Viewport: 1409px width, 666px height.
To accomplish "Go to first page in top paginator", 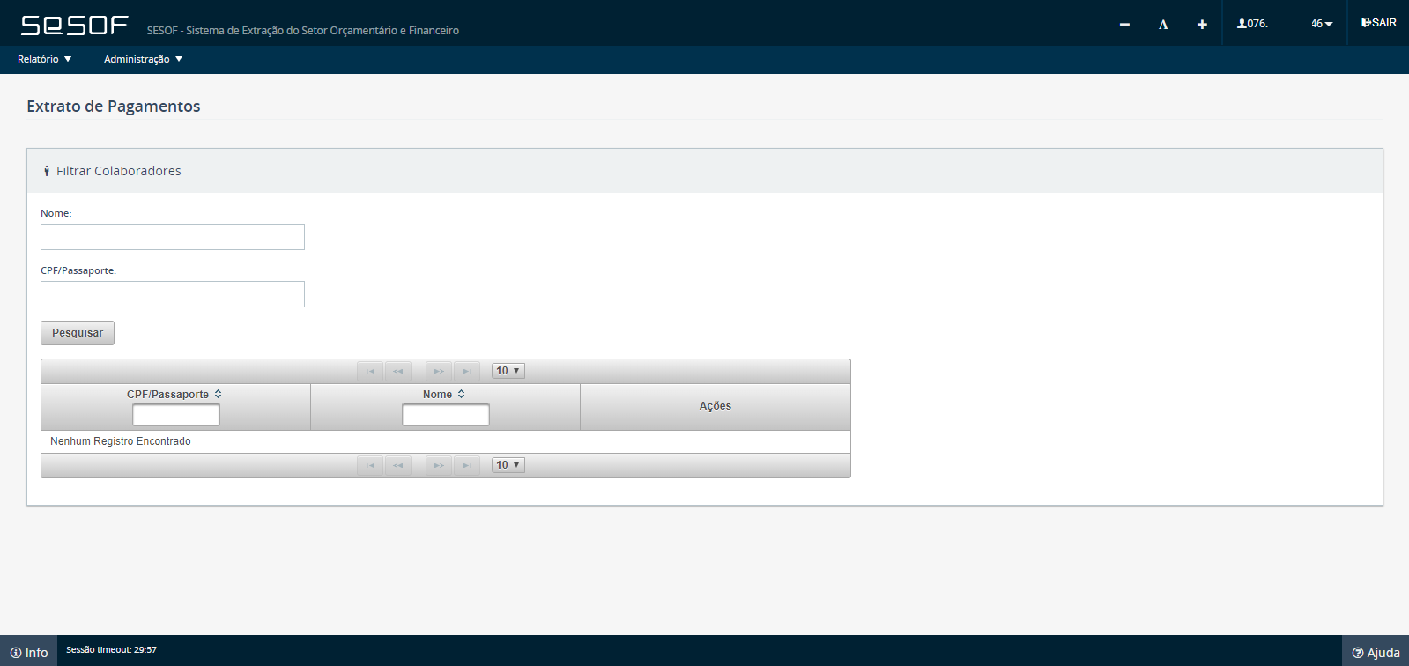I will coord(370,371).
